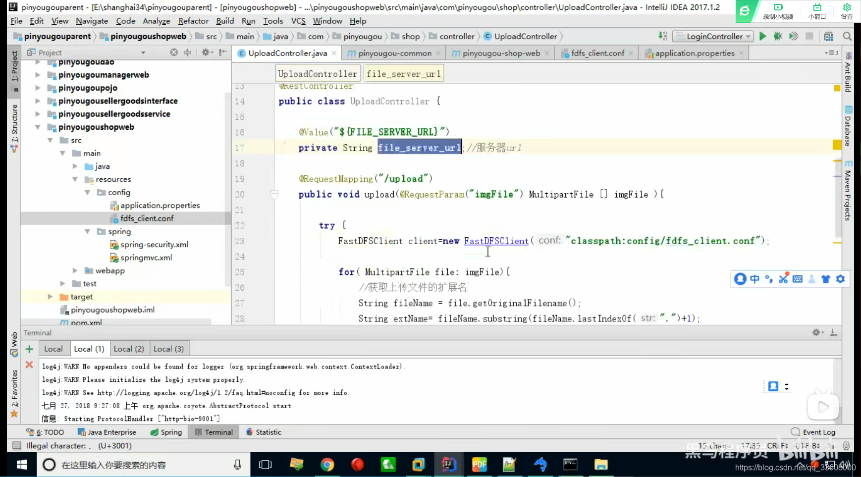Click the editor vertical scrollbar
This screenshot has width=861, height=477.
(838, 198)
